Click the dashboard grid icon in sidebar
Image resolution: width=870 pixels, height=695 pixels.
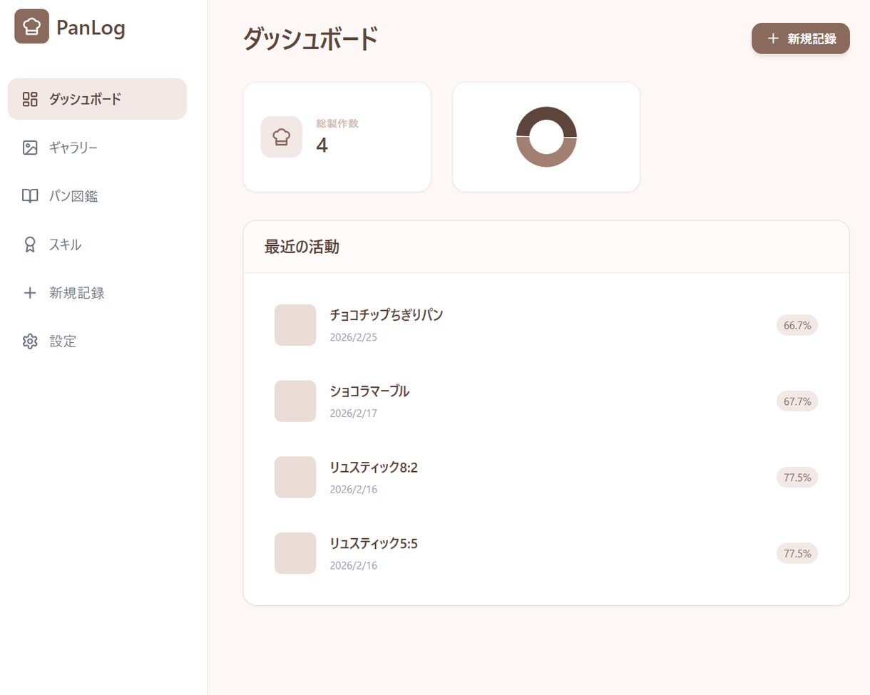[x=30, y=99]
